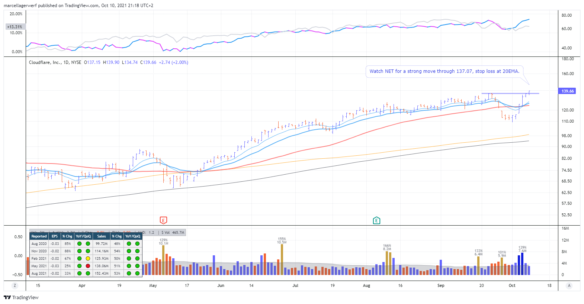Click the 166% 8.2M volume bar label
The image size is (584, 304).
(387, 248)
